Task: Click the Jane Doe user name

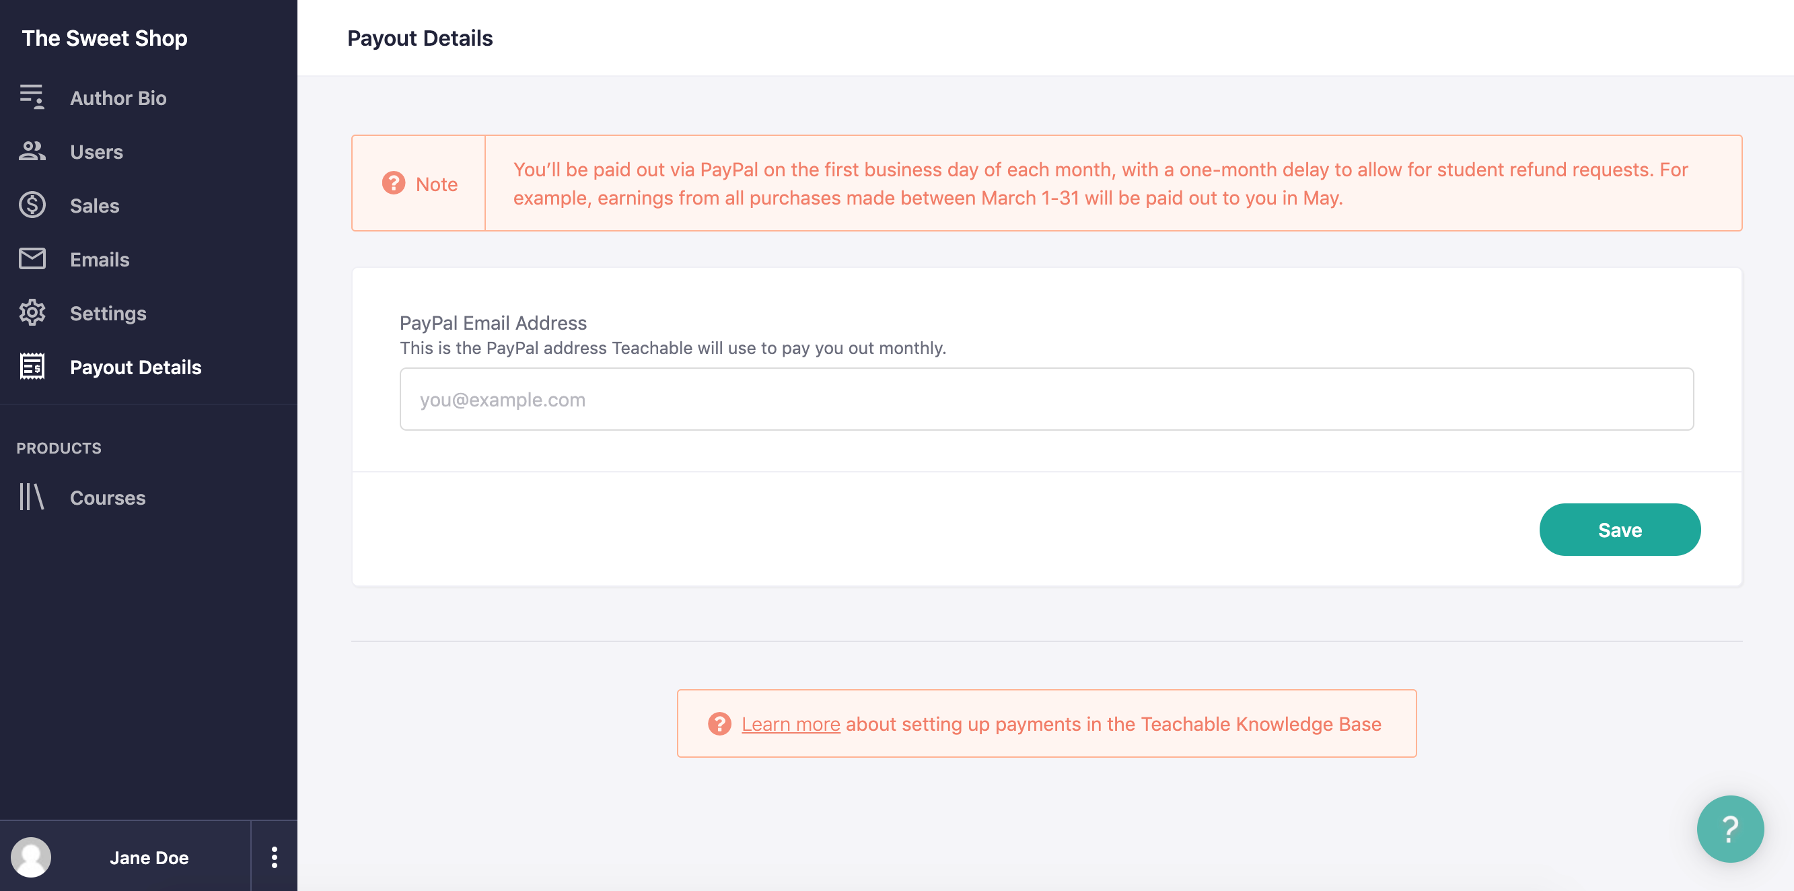Action: [149, 857]
